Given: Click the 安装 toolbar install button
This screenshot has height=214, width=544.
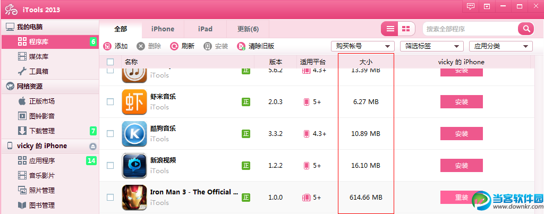Looking at the screenshot, I should [216, 46].
